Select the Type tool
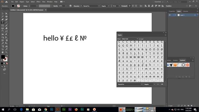Viewport: 199px width, 112px height. [x=2, y=22]
